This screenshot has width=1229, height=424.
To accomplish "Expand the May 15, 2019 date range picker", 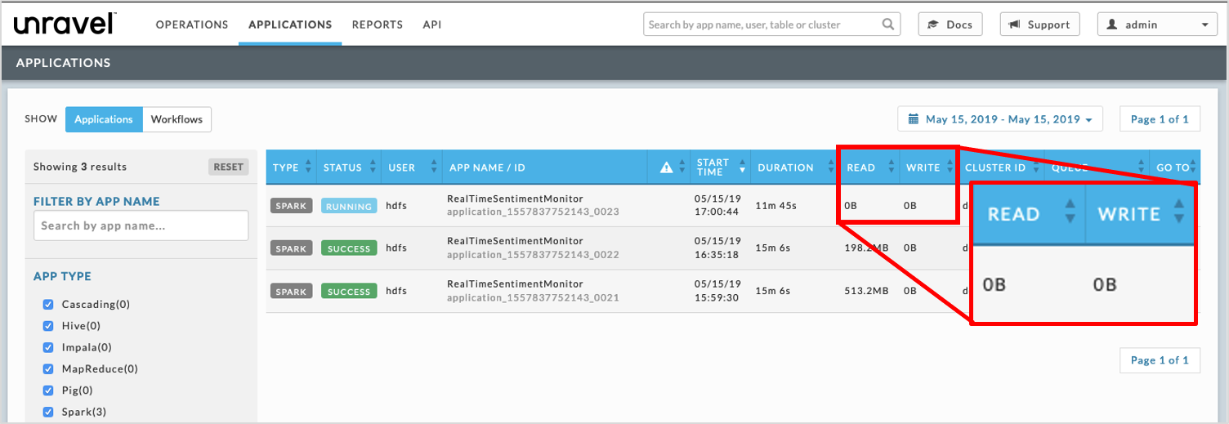I will (1001, 119).
